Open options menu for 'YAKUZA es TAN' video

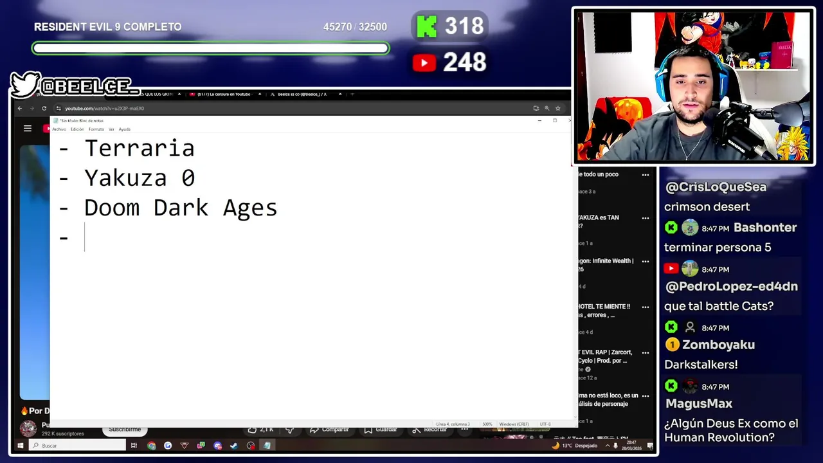(645, 218)
